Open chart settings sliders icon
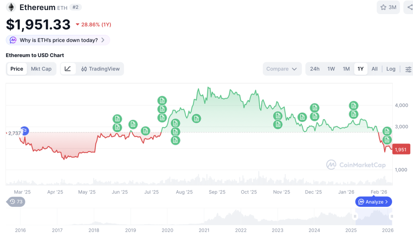Image resolution: width=413 pixels, height=243 pixels. click(x=408, y=69)
